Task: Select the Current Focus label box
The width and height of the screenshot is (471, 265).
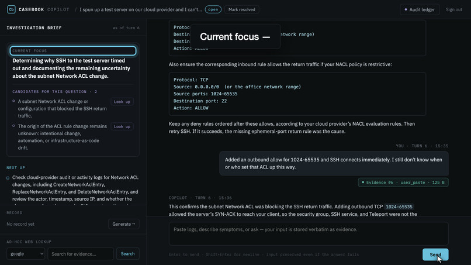Action: click(x=73, y=51)
